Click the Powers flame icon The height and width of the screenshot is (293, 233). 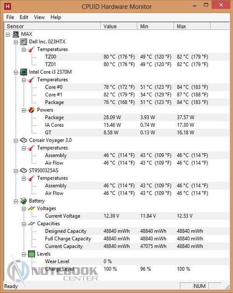point(31,110)
